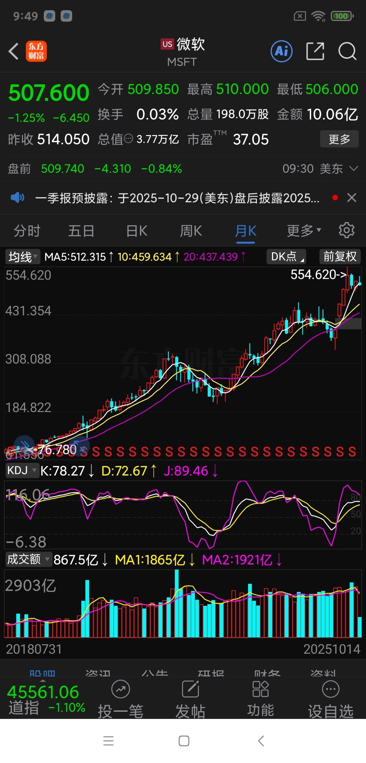Open the 均线 indicator dropdown
The height and width of the screenshot is (763, 366).
pos(22,257)
